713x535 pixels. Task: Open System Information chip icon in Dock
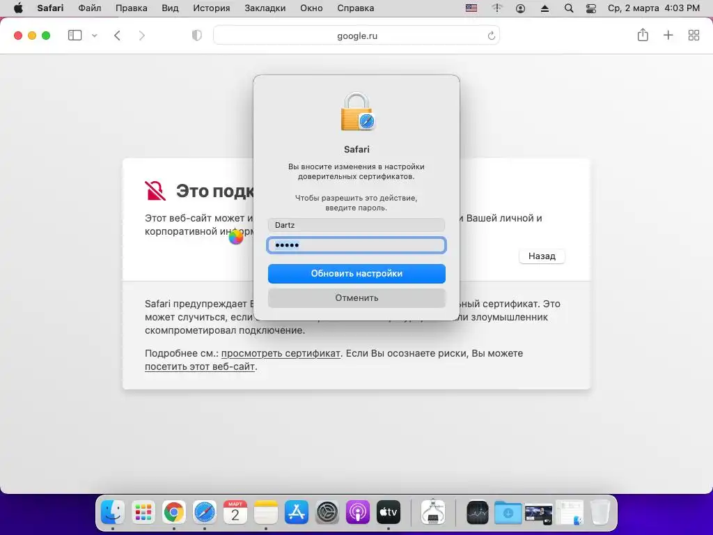[433, 512]
